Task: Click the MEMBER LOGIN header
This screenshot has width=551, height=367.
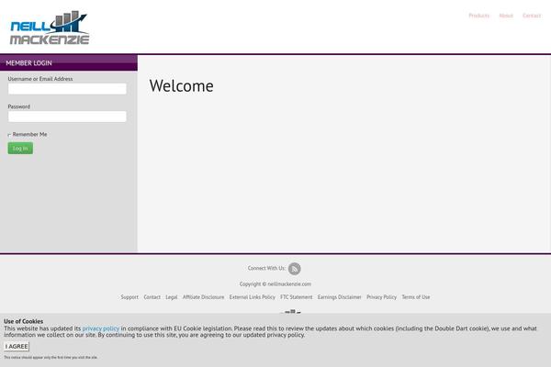Action: tap(28, 63)
